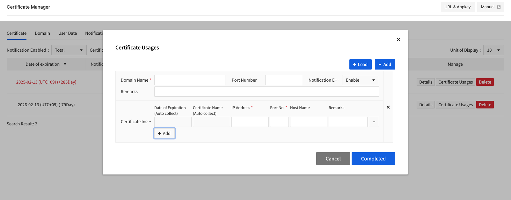Image resolution: width=511 pixels, height=200 pixels.
Task: Select the Certificate tab
Action: click(x=17, y=33)
